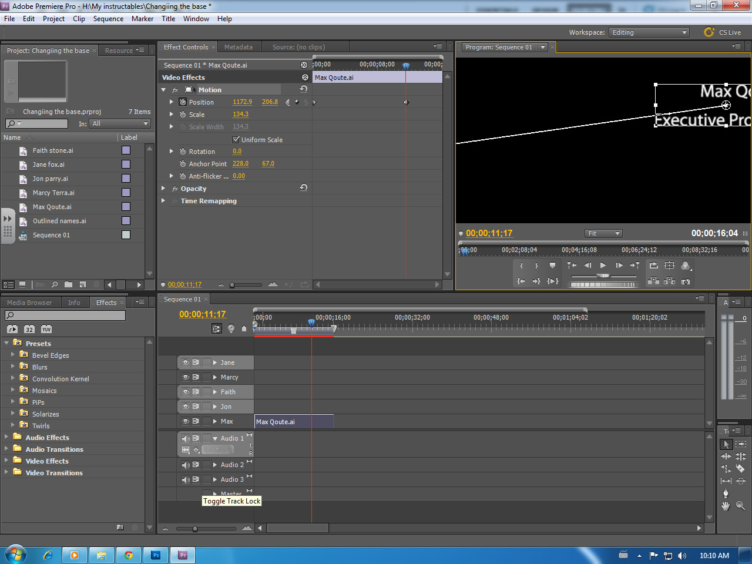The width and height of the screenshot is (752, 564).
Task: Switch Project panel to list view
Action: pyautogui.click(x=9, y=284)
